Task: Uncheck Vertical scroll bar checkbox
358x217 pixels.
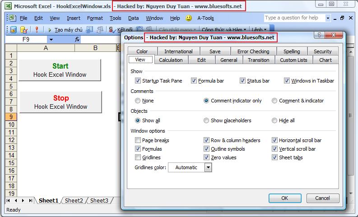Action: [274, 149]
